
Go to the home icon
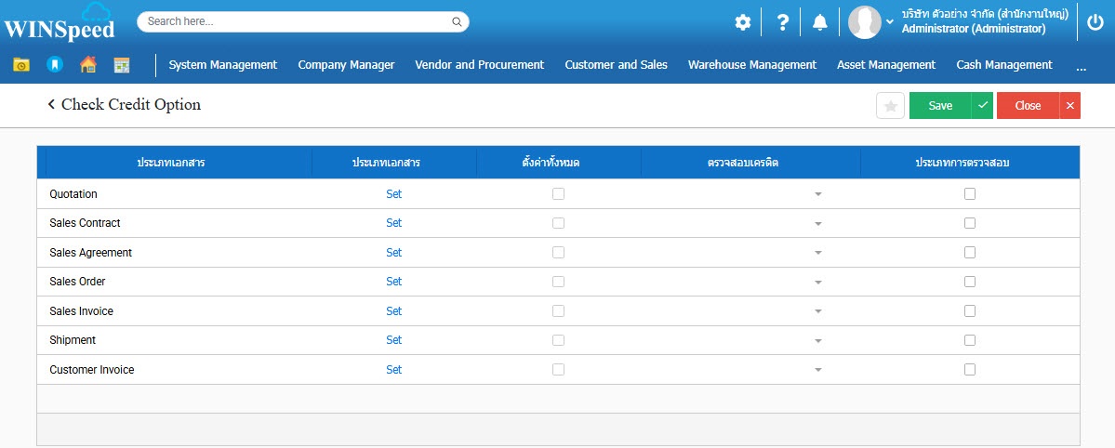88,65
